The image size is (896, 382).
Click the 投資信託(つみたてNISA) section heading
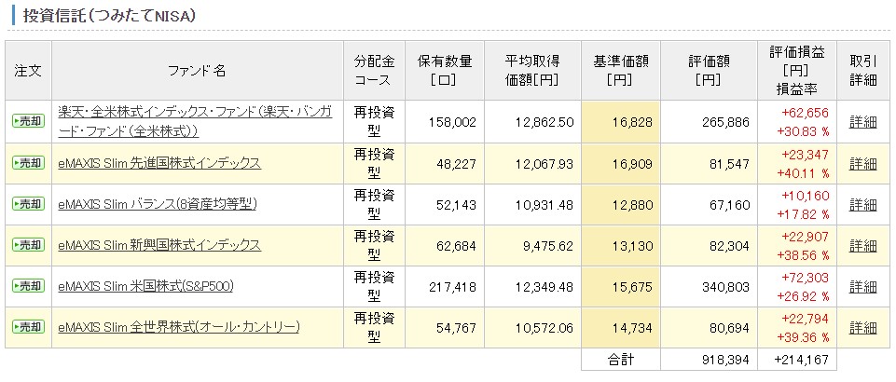click(x=108, y=16)
